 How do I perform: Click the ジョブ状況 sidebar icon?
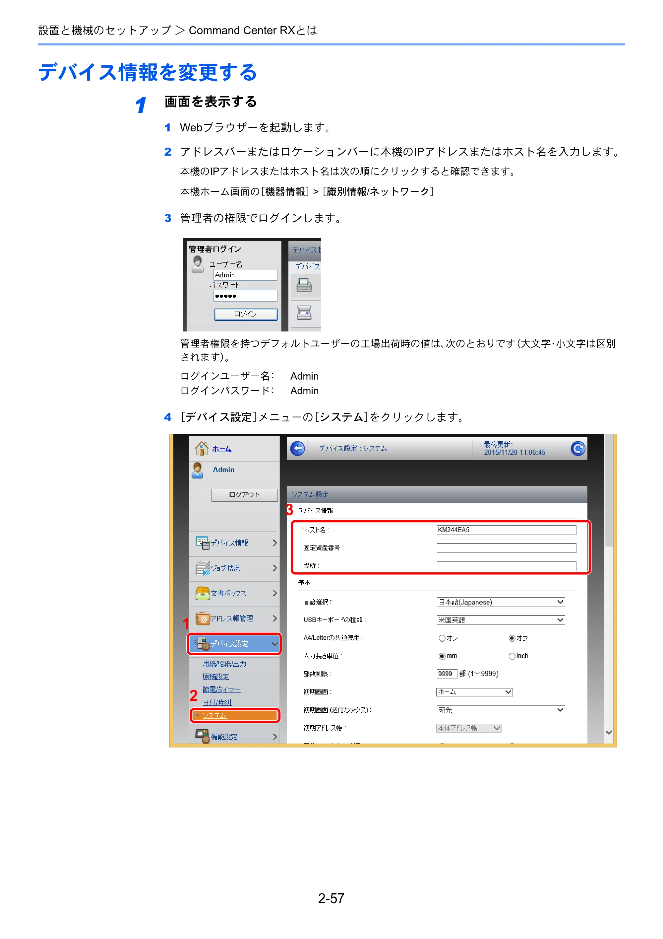click(x=203, y=568)
